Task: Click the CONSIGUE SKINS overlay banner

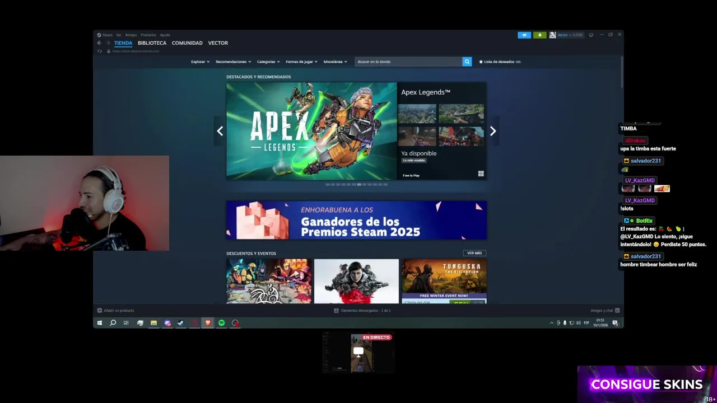Action: tap(646, 385)
